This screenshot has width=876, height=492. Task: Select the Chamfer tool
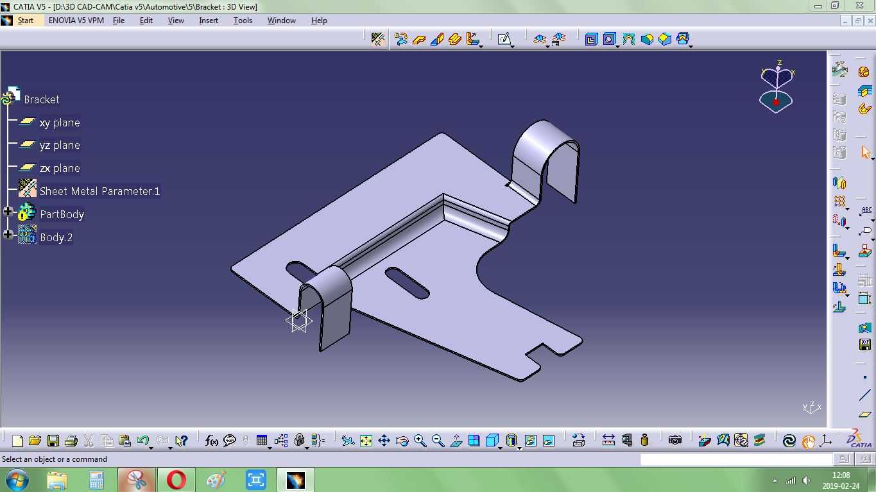[x=664, y=39]
